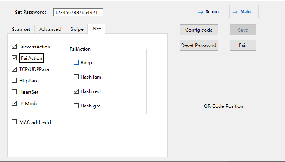Click the Set Password input field

78,13
